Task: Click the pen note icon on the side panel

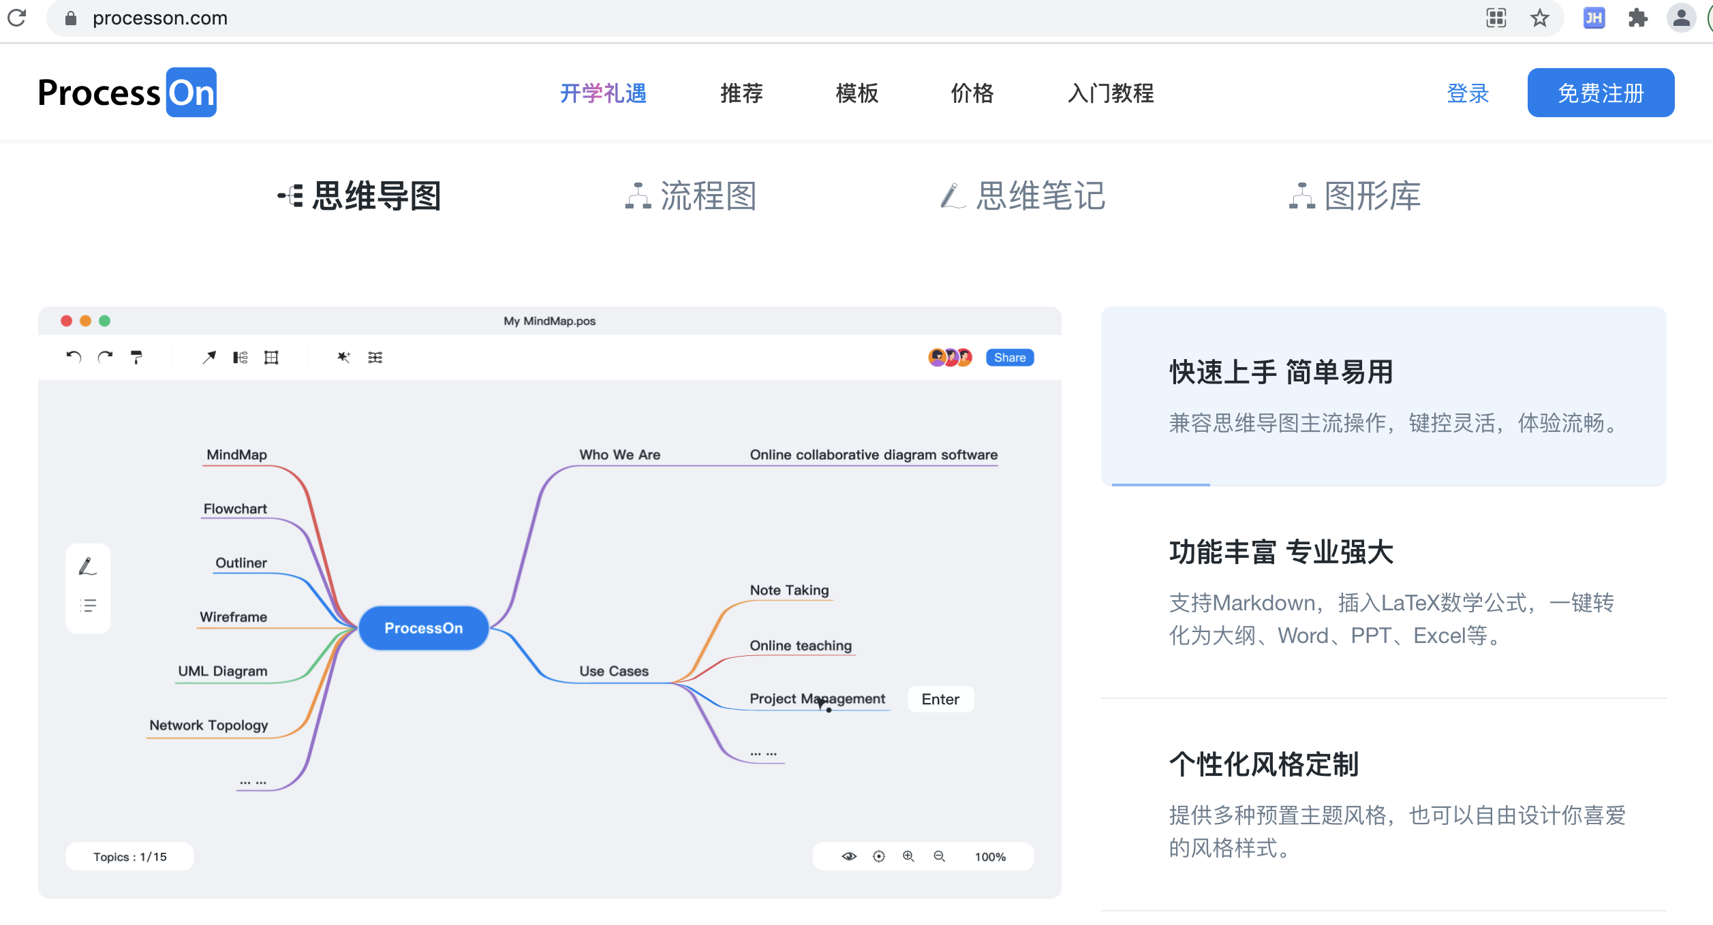Action: pyautogui.click(x=88, y=566)
